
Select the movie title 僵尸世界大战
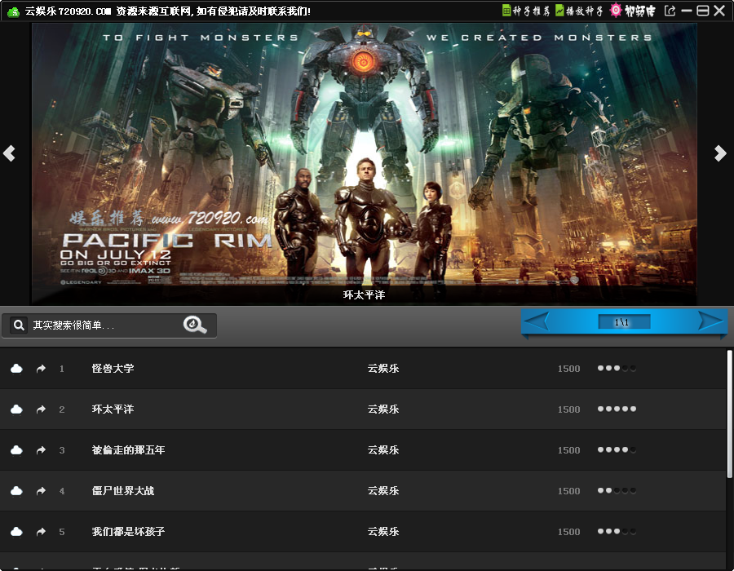pos(123,490)
